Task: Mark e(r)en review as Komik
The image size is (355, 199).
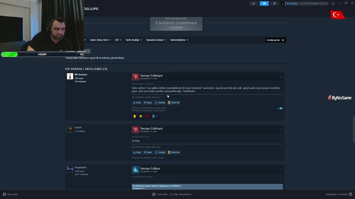Action: pos(160,152)
